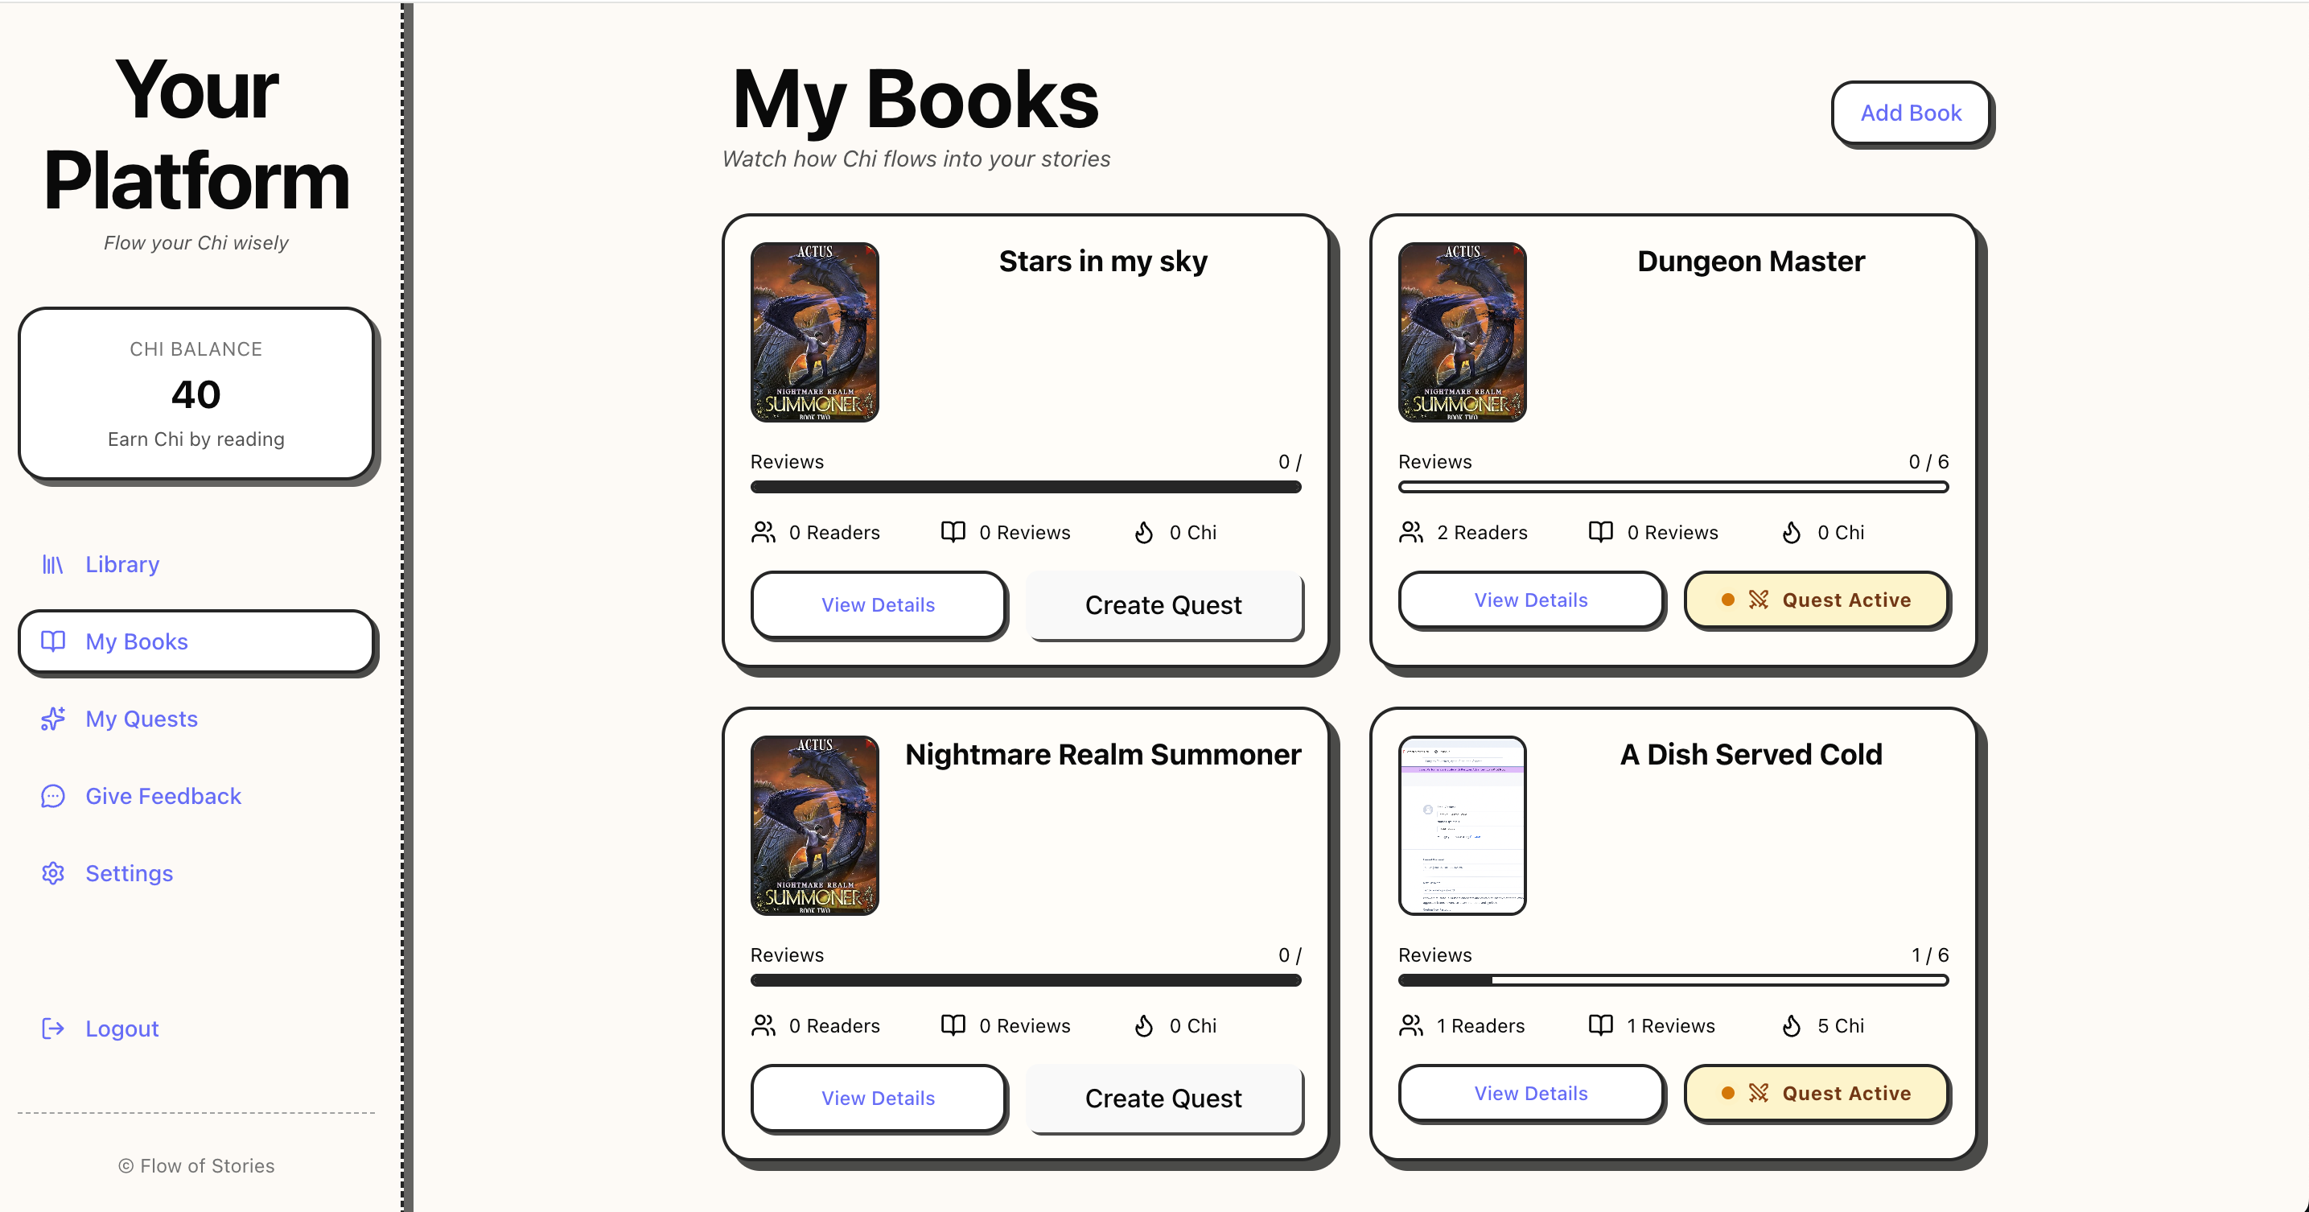This screenshot has height=1212, width=2309.
Task: Click the Logout arrow icon
Action: (53, 1029)
